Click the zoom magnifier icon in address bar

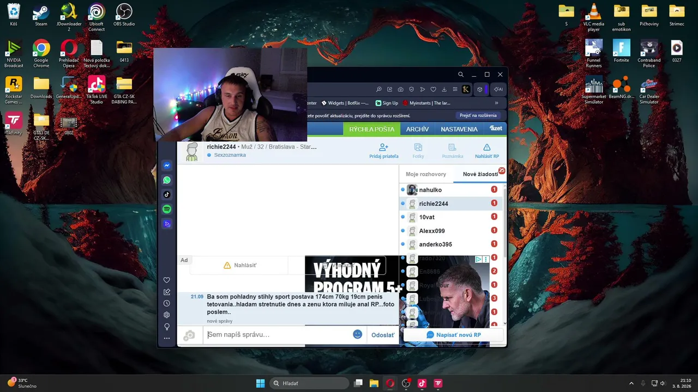379,89
